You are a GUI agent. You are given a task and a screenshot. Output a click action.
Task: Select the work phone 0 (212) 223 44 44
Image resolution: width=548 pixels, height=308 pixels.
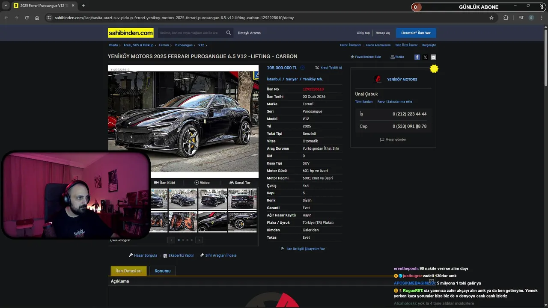point(409,114)
